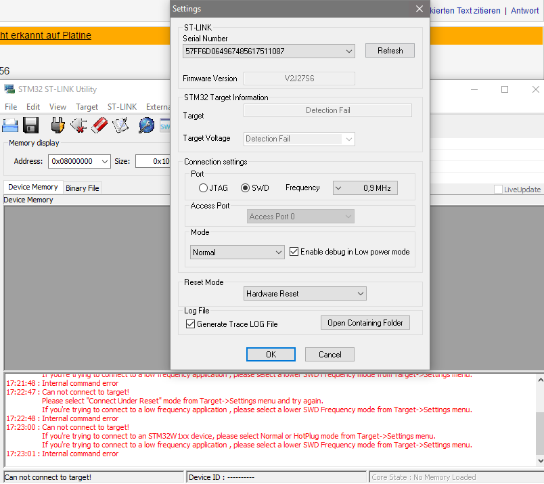544x484 pixels.
Task: Open the Target menu
Action: point(87,107)
